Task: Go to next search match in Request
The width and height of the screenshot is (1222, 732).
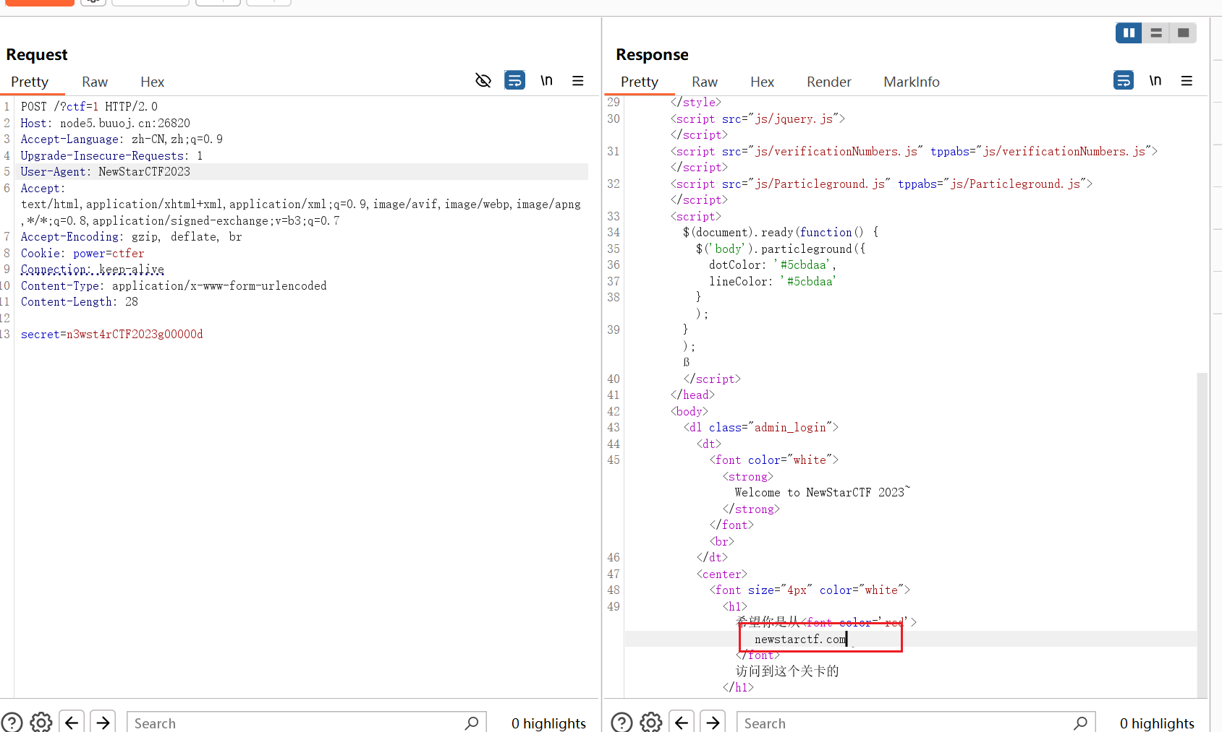Action: (x=103, y=723)
